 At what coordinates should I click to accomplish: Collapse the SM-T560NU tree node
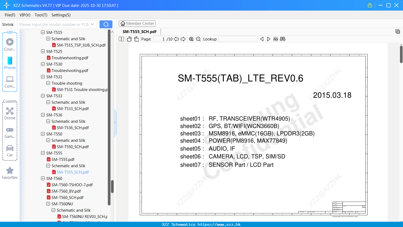48,204
